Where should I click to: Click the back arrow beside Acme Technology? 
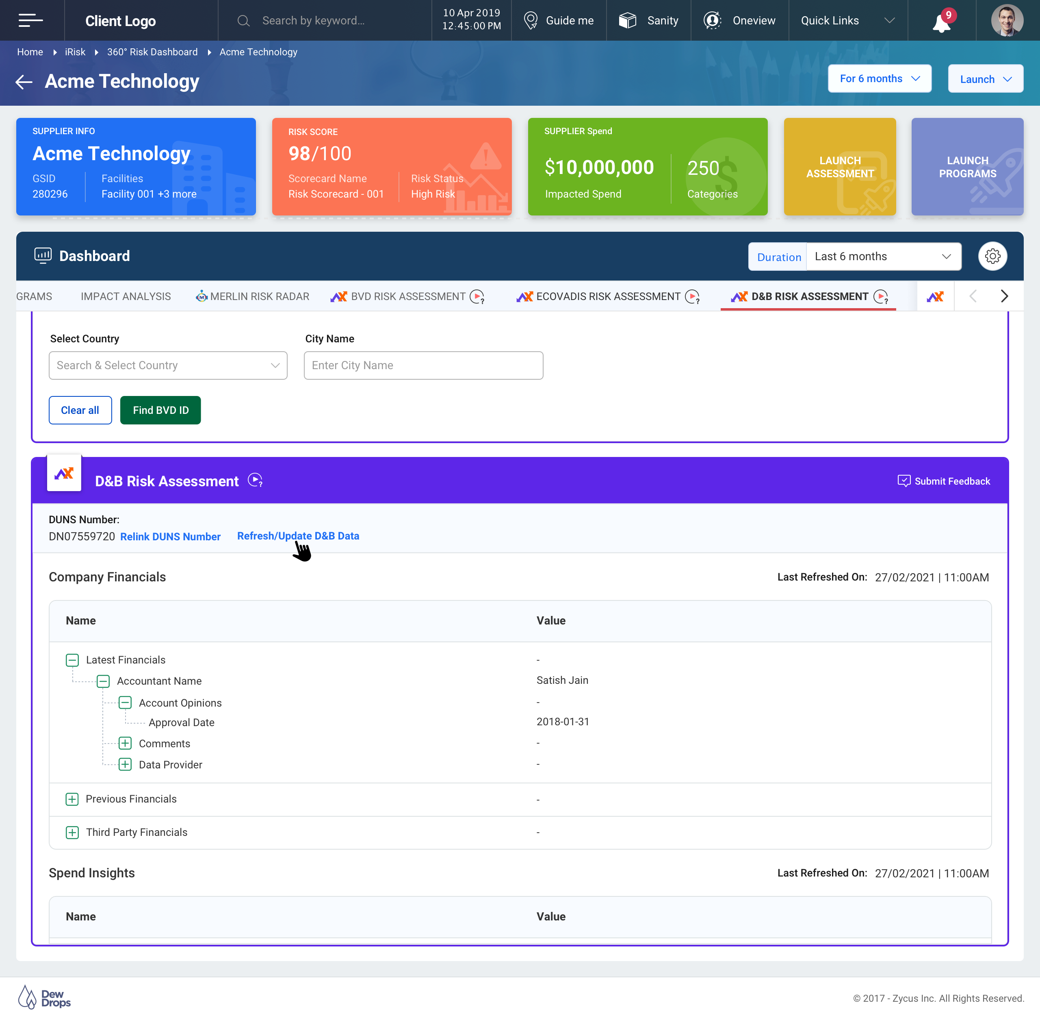pyautogui.click(x=24, y=82)
